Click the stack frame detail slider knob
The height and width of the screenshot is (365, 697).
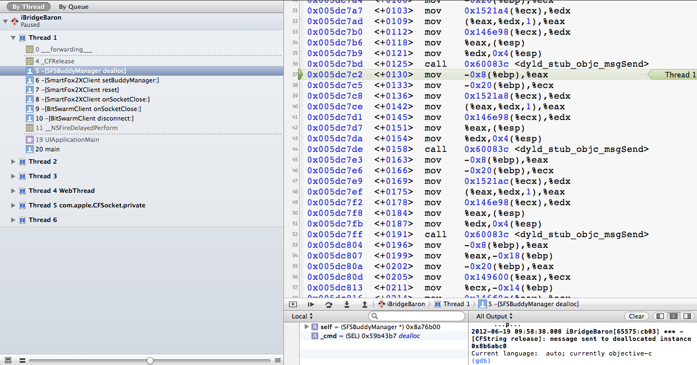pyautogui.click(x=150, y=361)
